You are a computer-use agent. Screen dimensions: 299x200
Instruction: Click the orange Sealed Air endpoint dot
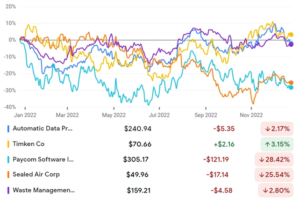[x=292, y=83]
